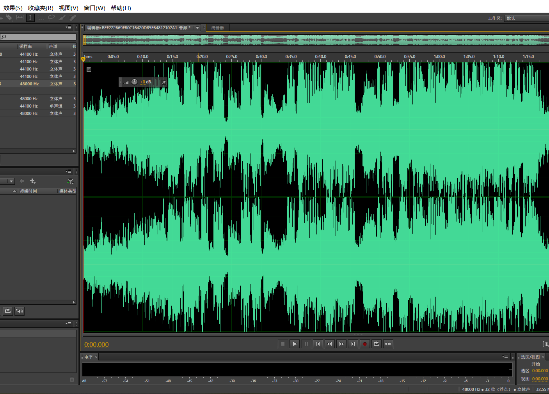The image size is (549, 394).
Task: Select the 编辑器 BEF222669FB0C editor tab
Action: tap(139, 28)
